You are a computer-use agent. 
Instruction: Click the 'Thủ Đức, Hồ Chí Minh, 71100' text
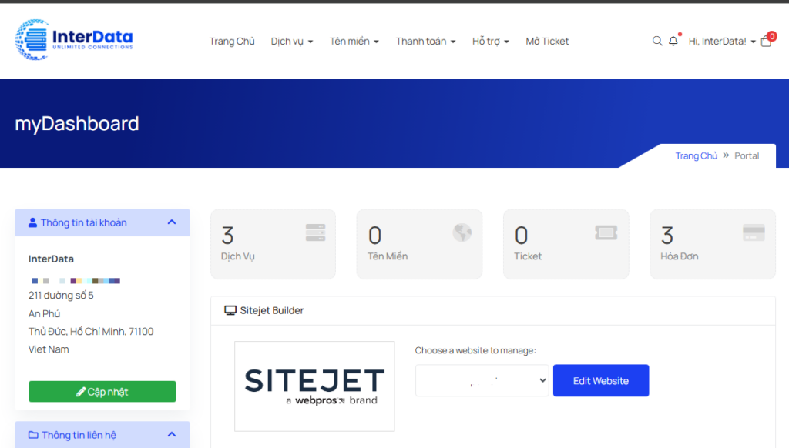(x=91, y=331)
